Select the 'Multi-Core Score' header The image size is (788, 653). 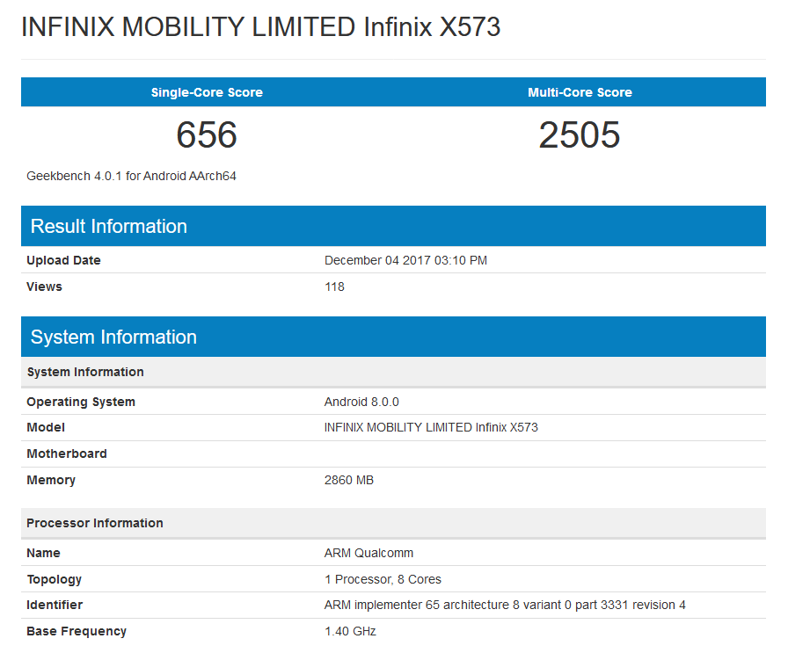click(x=580, y=92)
